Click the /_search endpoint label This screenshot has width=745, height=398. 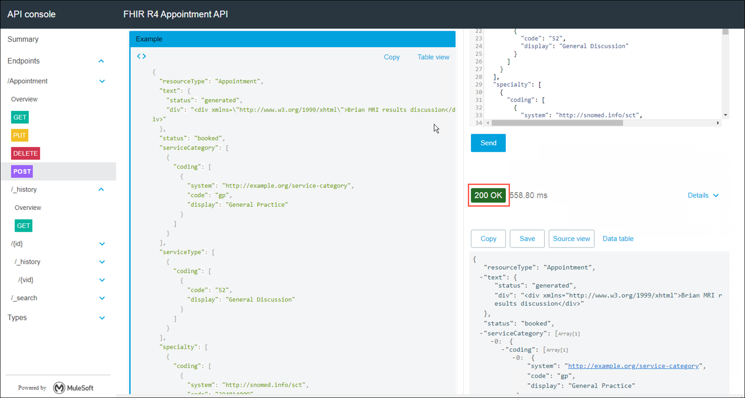[x=24, y=298]
